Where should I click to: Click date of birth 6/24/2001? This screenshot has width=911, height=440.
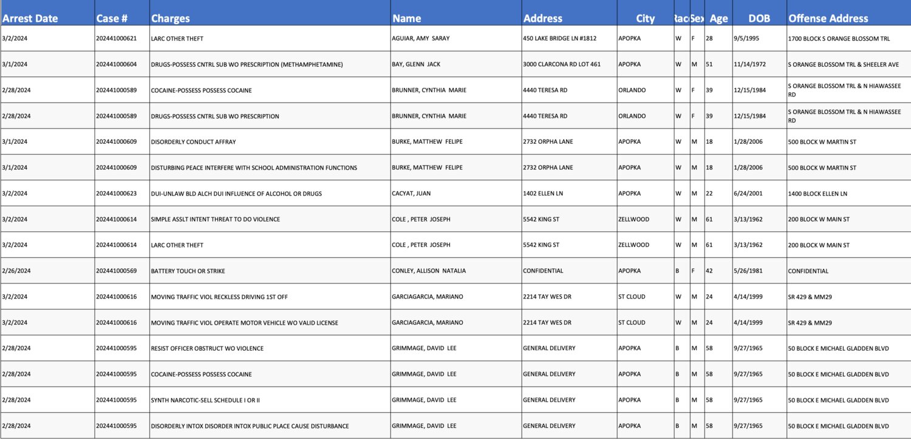point(748,194)
